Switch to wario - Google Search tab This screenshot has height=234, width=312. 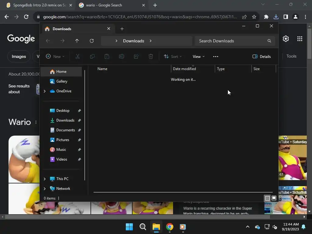click(x=112, y=5)
